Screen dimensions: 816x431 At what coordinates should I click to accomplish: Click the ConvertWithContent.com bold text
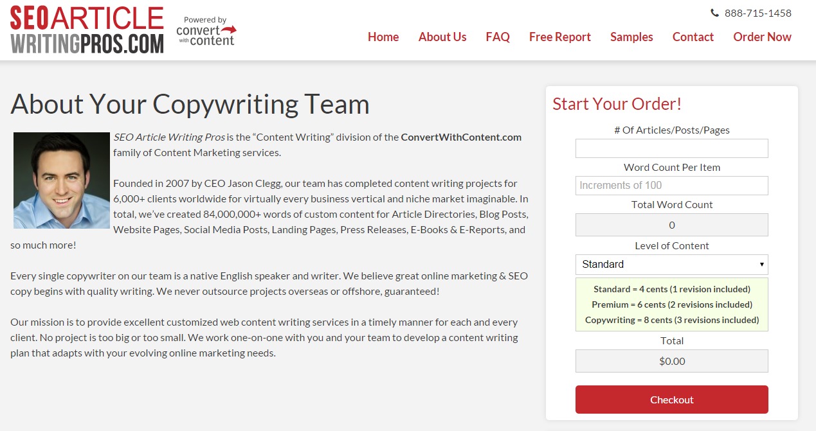point(461,137)
